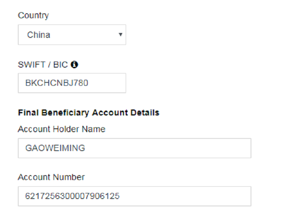Click the empty right side of Account Number box
296x216 pixels.
click(x=185, y=196)
